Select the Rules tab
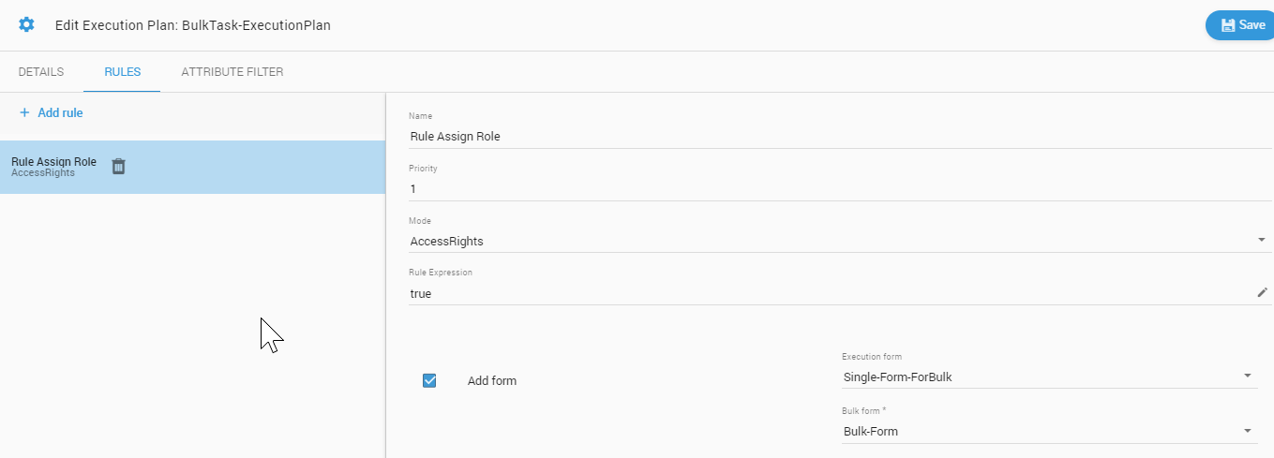The height and width of the screenshot is (458, 1274). pyautogui.click(x=122, y=72)
